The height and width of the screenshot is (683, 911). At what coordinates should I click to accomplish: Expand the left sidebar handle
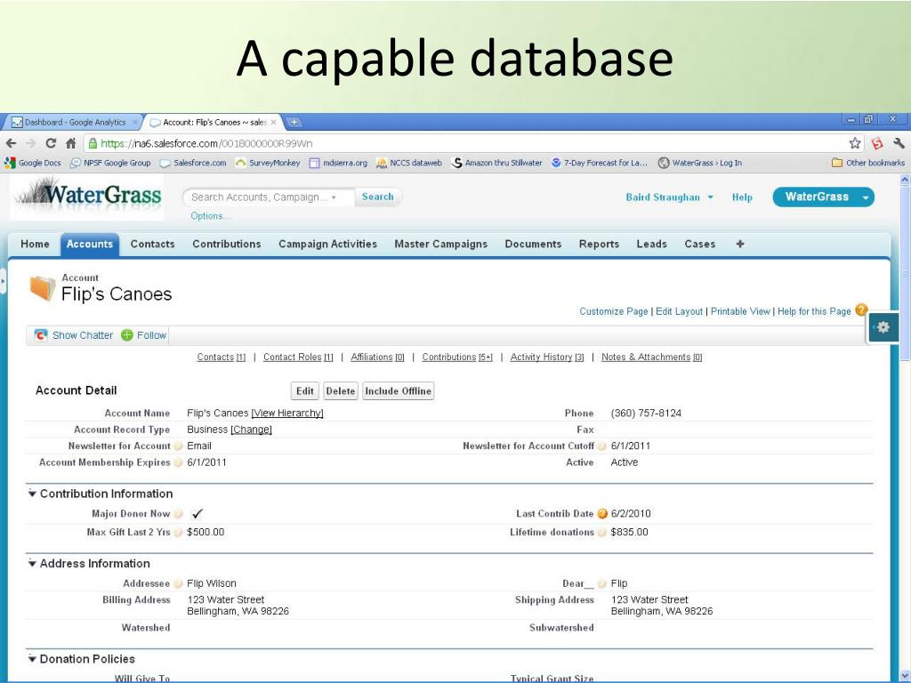click(3, 281)
